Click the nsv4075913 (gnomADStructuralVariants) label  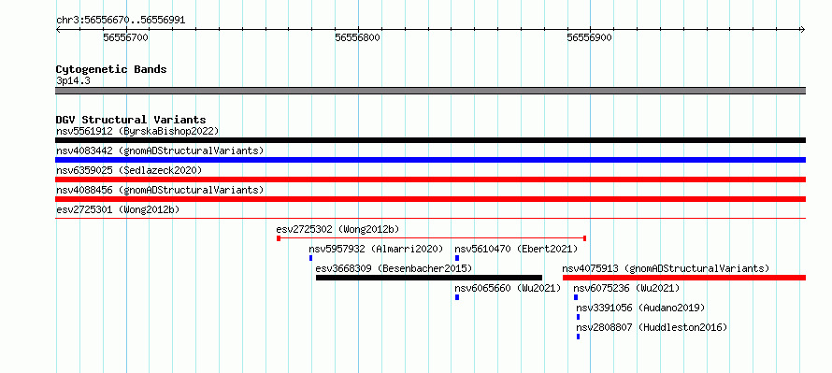[666, 268]
